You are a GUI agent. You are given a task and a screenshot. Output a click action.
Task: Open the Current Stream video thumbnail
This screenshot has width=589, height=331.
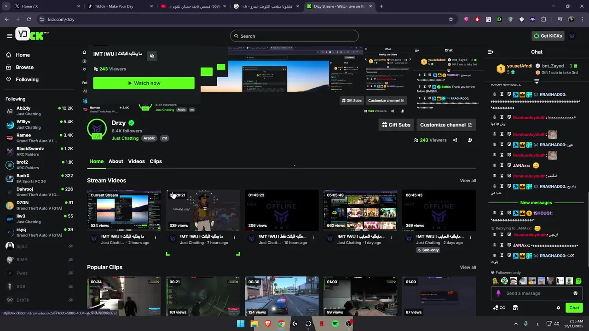pos(124,210)
